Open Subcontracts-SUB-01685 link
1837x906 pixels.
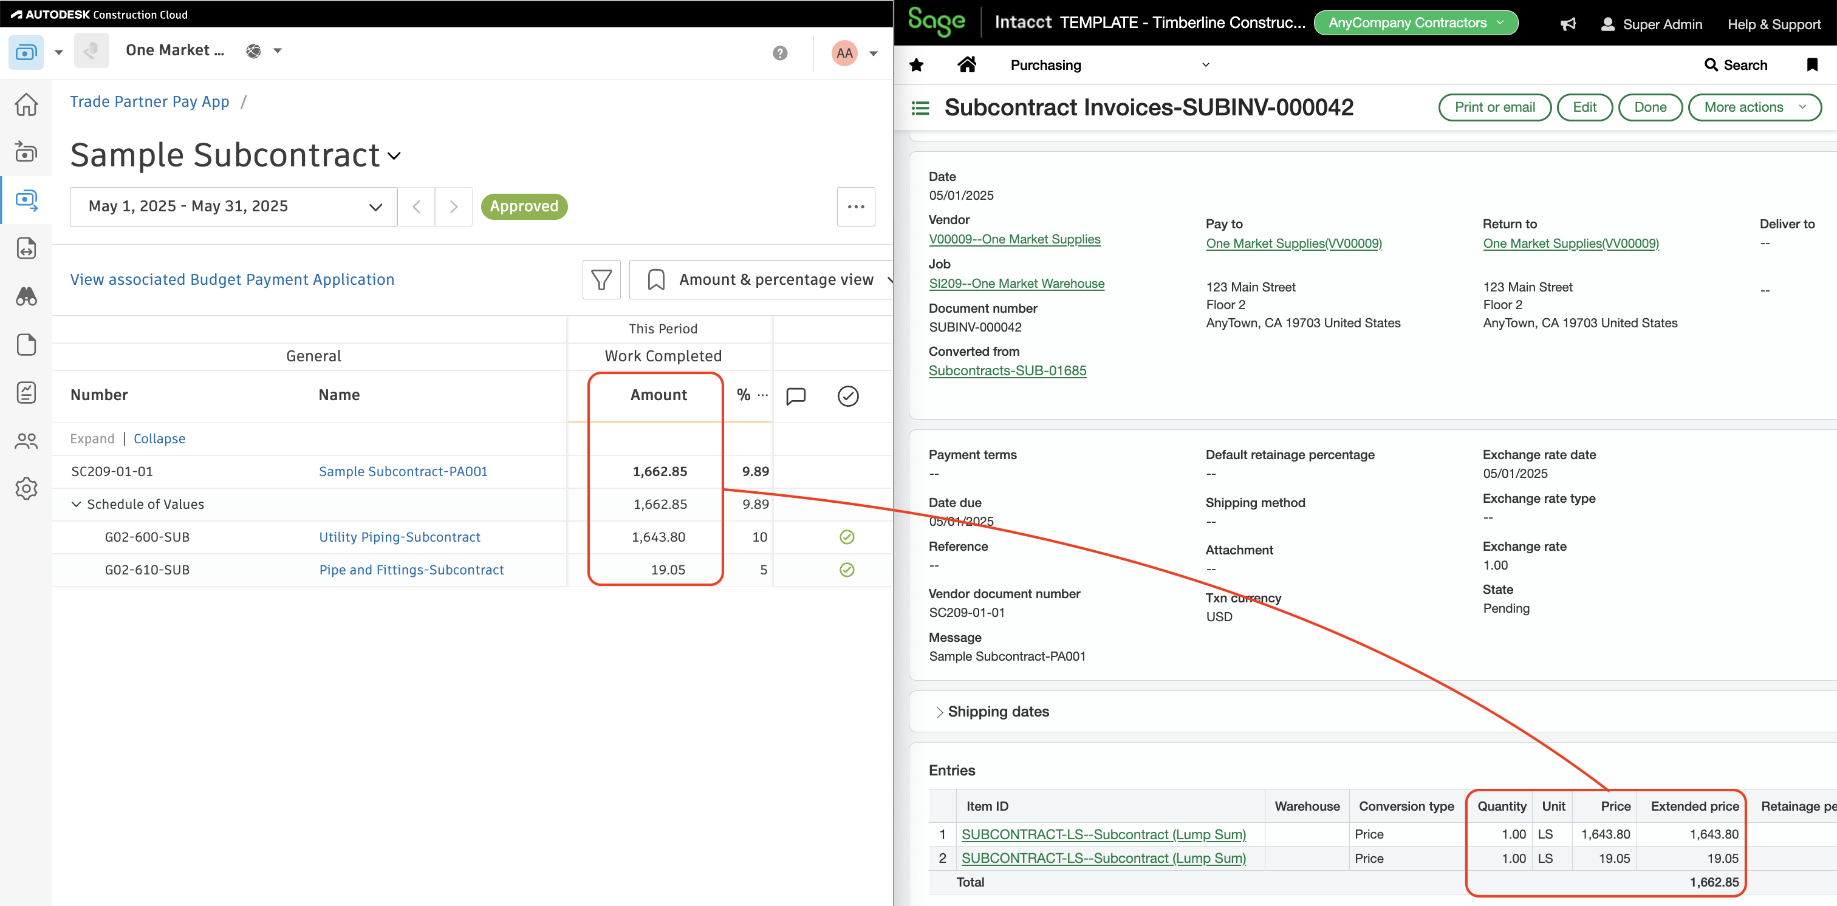[x=1008, y=370]
